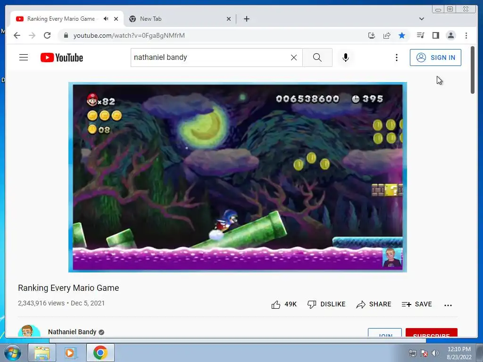Open YouTube settings three-dot menu

coord(396,57)
